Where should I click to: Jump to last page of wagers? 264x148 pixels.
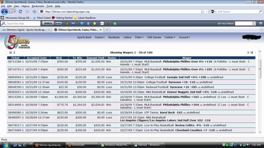click(252, 53)
